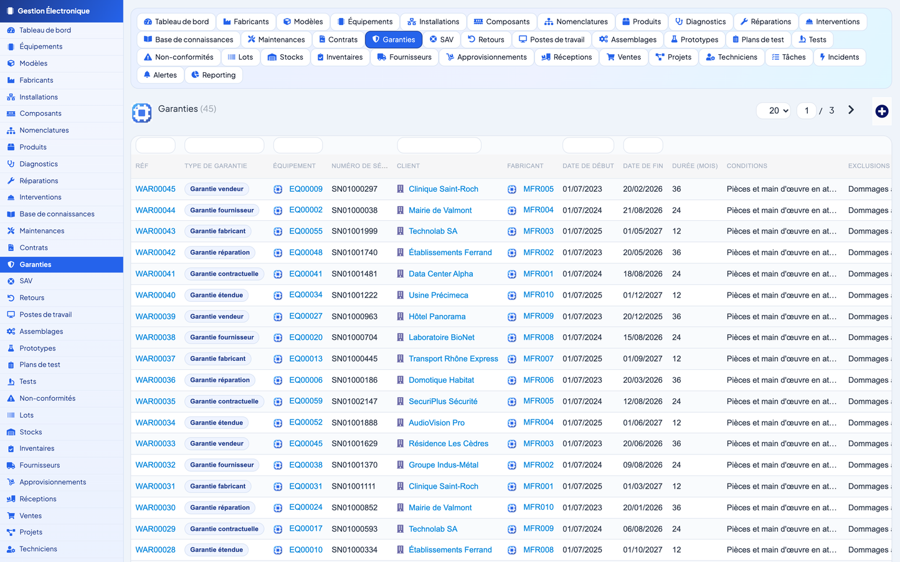Open the page size dropdown showing 20

click(774, 110)
